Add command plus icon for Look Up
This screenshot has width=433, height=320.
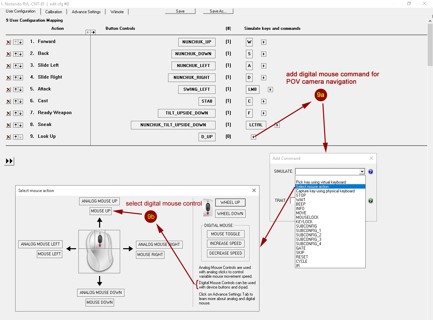pos(253,137)
